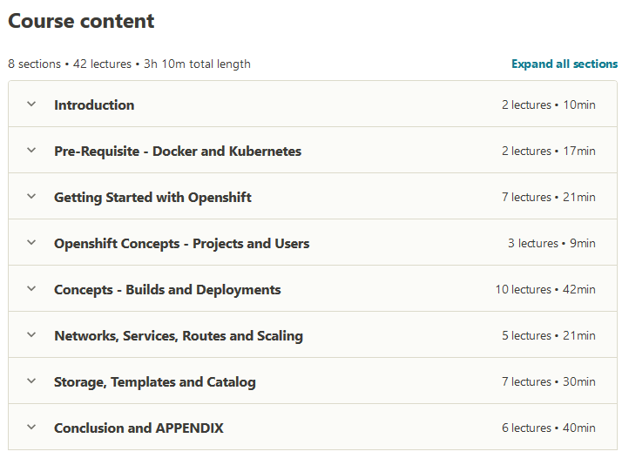Open the Conclusion and APPENDIX section title
Image resolution: width=629 pixels, height=465 pixels.
coord(139,428)
